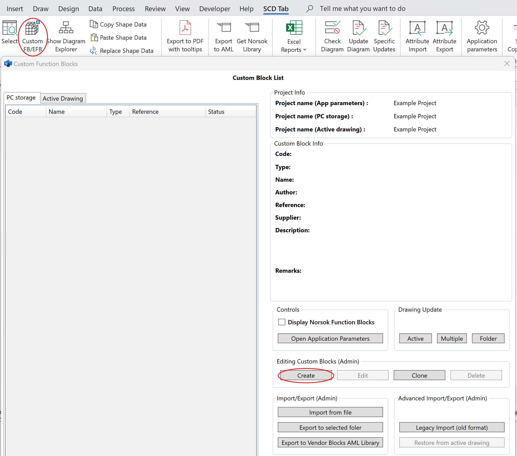Open the Excel Reports dropdown

(294, 37)
